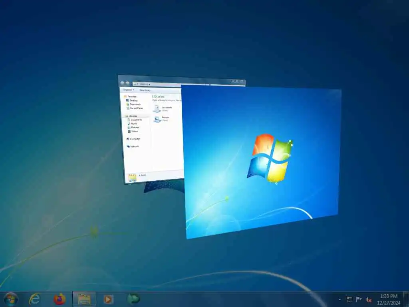
Task: Select the Desktop preview in Flip 3D
Action: point(262,162)
